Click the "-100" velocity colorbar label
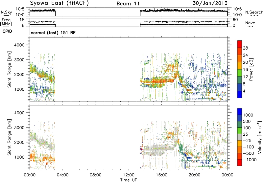Viewport: 263px width, 182px height. pos(249,147)
